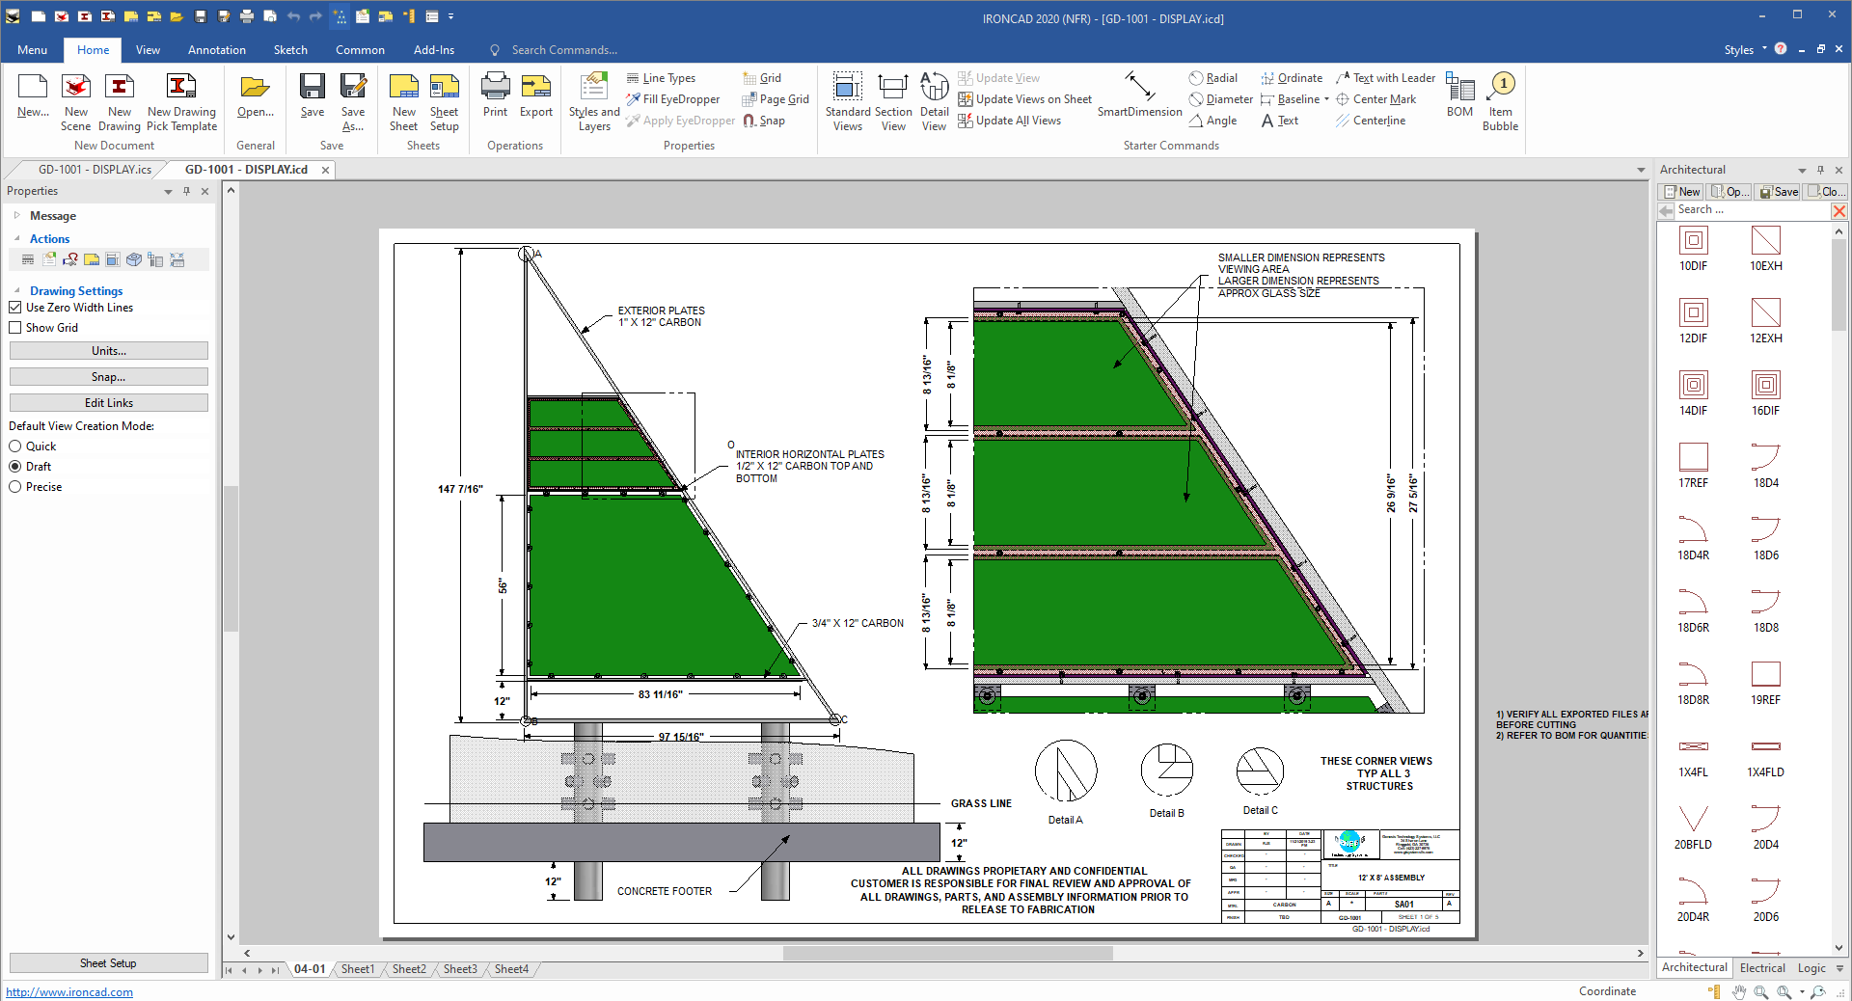This screenshot has height=1001, width=1852.
Task: Switch to GD-1001 - DISPLAY.ics document tab
Action: pos(95,170)
